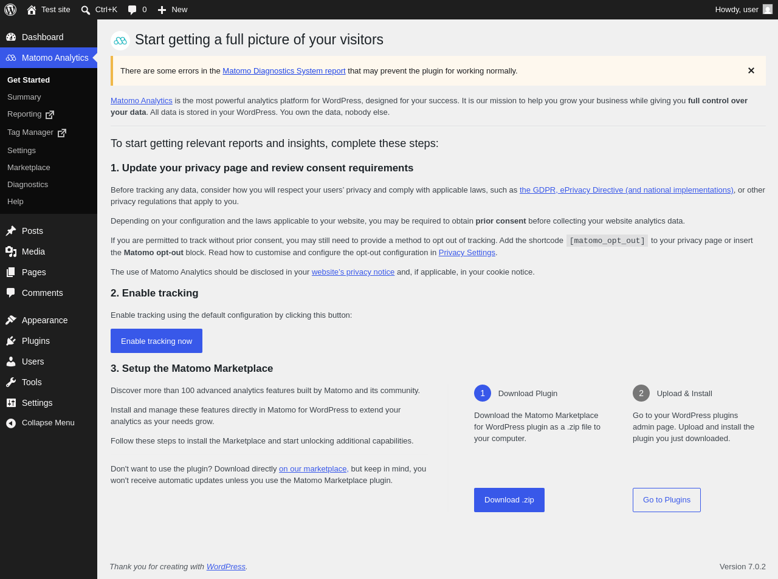Viewport: 778px width, 579px height.
Task: Open Tag Manager in Matomo submenu
Action: pyautogui.click(x=36, y=132)
